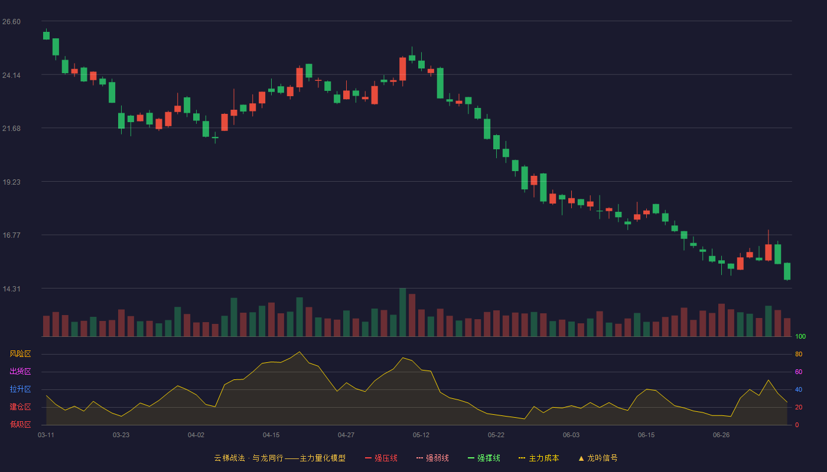The image size is (827, 472).
Task: Toggle the 主力成本 legend item
Action: pyautogui.click(x=539, y=458)
